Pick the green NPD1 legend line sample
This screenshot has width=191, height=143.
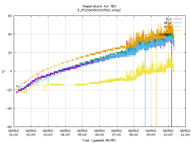178,23
